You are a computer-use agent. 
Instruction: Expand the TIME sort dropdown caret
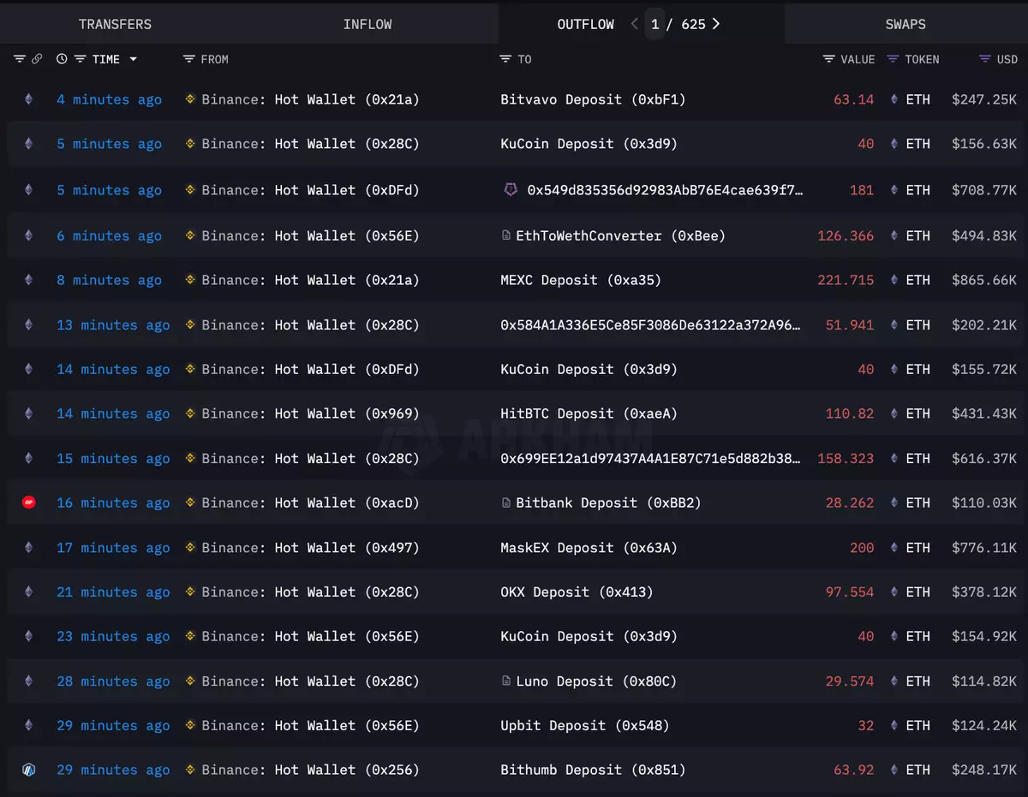point(133,59)
